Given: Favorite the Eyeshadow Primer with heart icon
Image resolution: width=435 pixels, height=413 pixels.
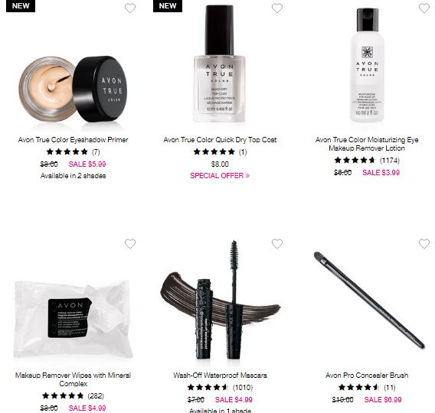Looking at the screenshot, I should point(130,8).
